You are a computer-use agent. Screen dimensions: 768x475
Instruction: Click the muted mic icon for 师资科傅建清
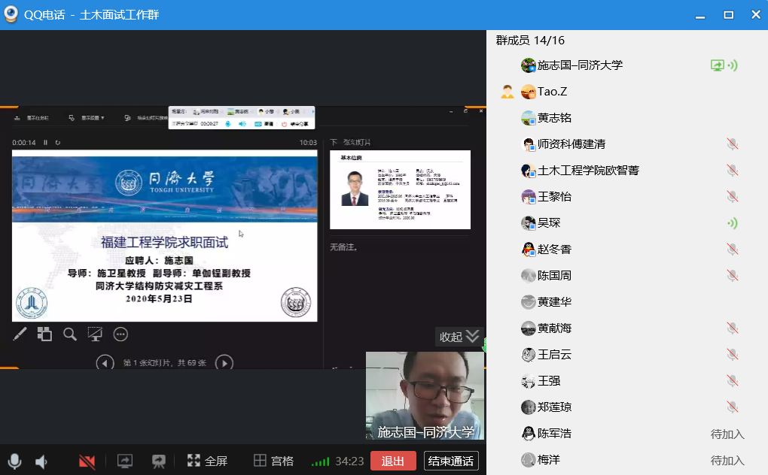[x=733, y=144]
